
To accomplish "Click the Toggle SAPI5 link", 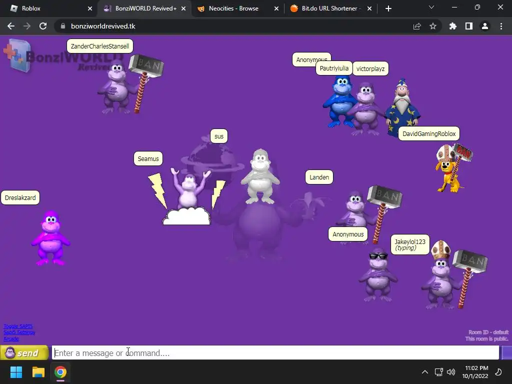I will click(18, 326).
